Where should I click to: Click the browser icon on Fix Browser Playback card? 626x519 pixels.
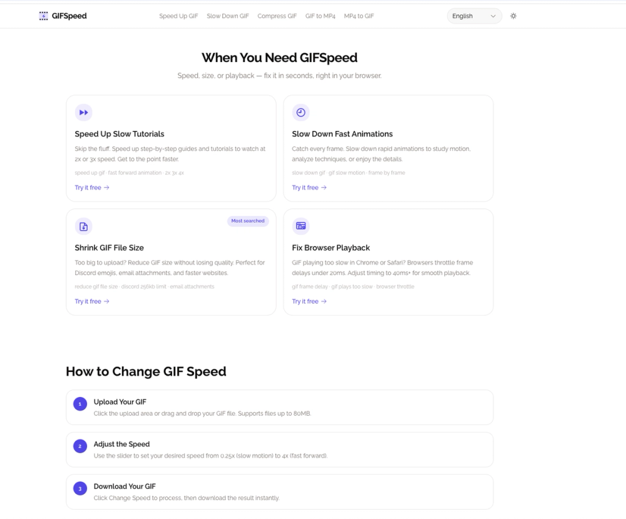[301, 226]
